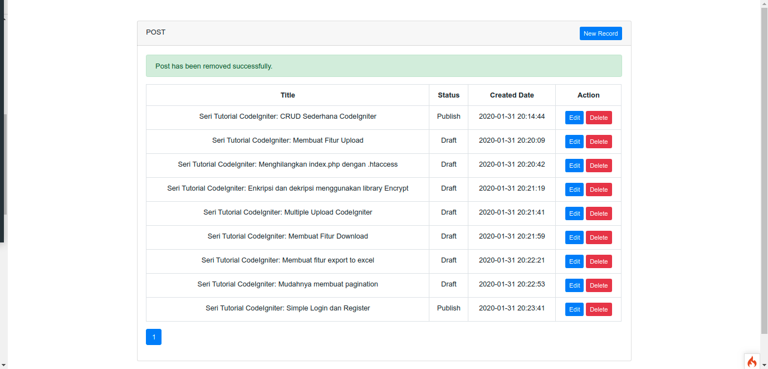The width and height of the screenshot is (768, 369).
Task: Edit the CRUD Sederhana CodeIgniter post
Action: click(574, 118)
